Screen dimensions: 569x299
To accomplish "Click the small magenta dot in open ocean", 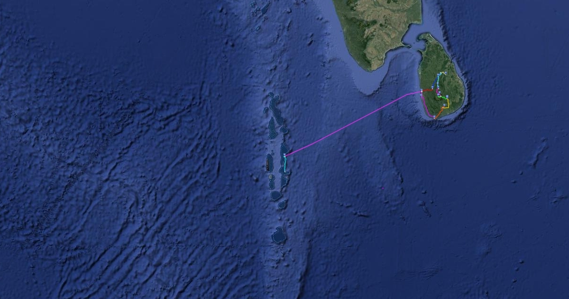I will (383, 188).
